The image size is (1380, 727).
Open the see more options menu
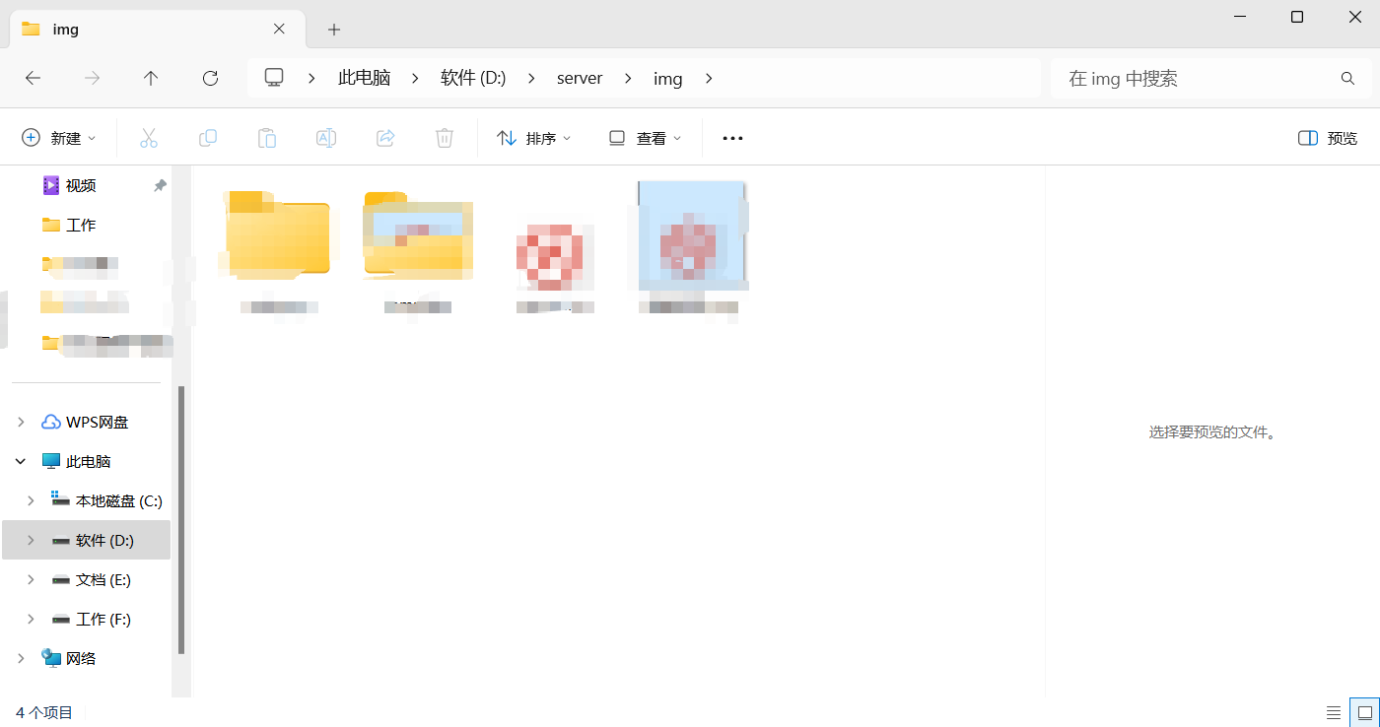(x=732, y=138)
